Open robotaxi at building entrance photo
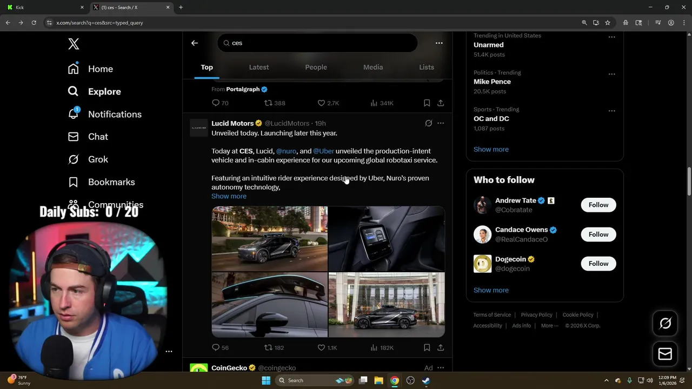Image resolution: width=692 pixels, height=389 pixels. tap(387, 305)
